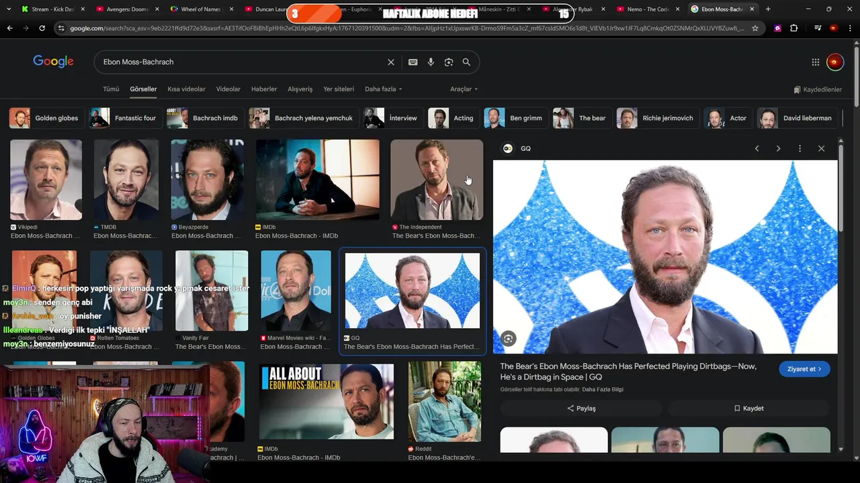Viewport: 860px width, 483px height.
Task: Switch to the Tümü results tab
Action: coord(111,89)
